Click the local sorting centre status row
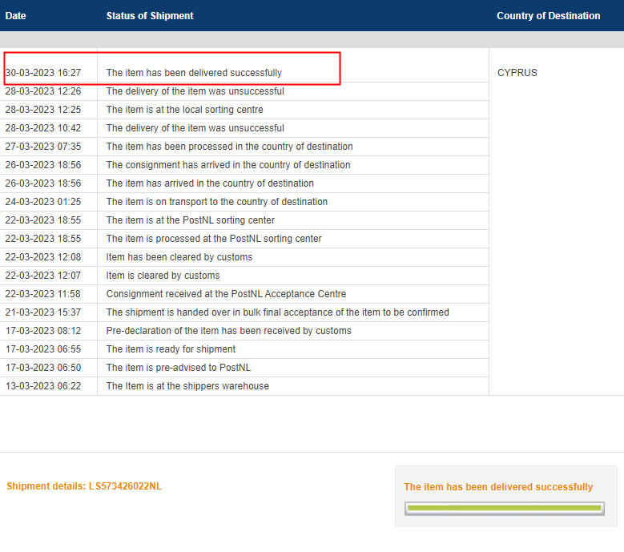Viewport: 624px width, 552px height. pyautogui.click(x=184, y=110)
